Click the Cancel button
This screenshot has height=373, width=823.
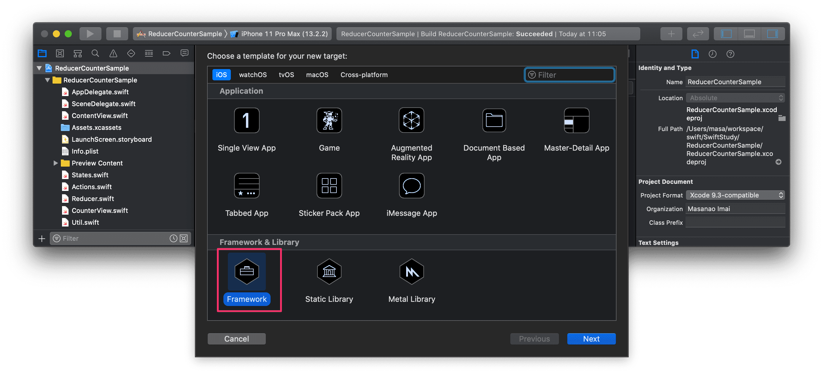coord(236,339)
